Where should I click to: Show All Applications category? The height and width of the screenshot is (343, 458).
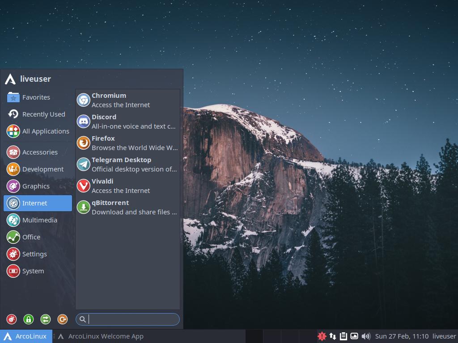click(x=38, y=131)
